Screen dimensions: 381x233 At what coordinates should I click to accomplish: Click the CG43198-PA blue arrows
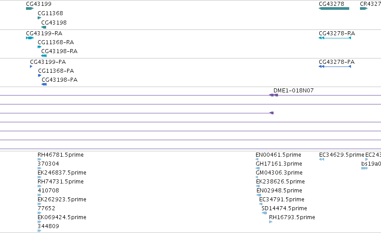(x=44, y=84)
